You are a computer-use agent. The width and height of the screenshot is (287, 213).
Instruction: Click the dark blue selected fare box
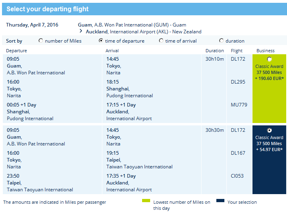coord(269,160)
